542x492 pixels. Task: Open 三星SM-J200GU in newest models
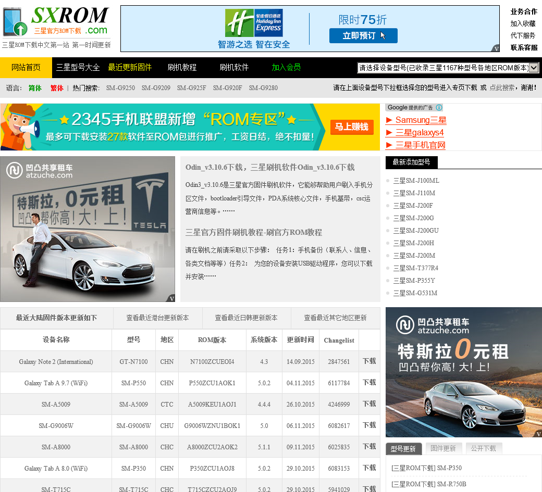point(416,231)
